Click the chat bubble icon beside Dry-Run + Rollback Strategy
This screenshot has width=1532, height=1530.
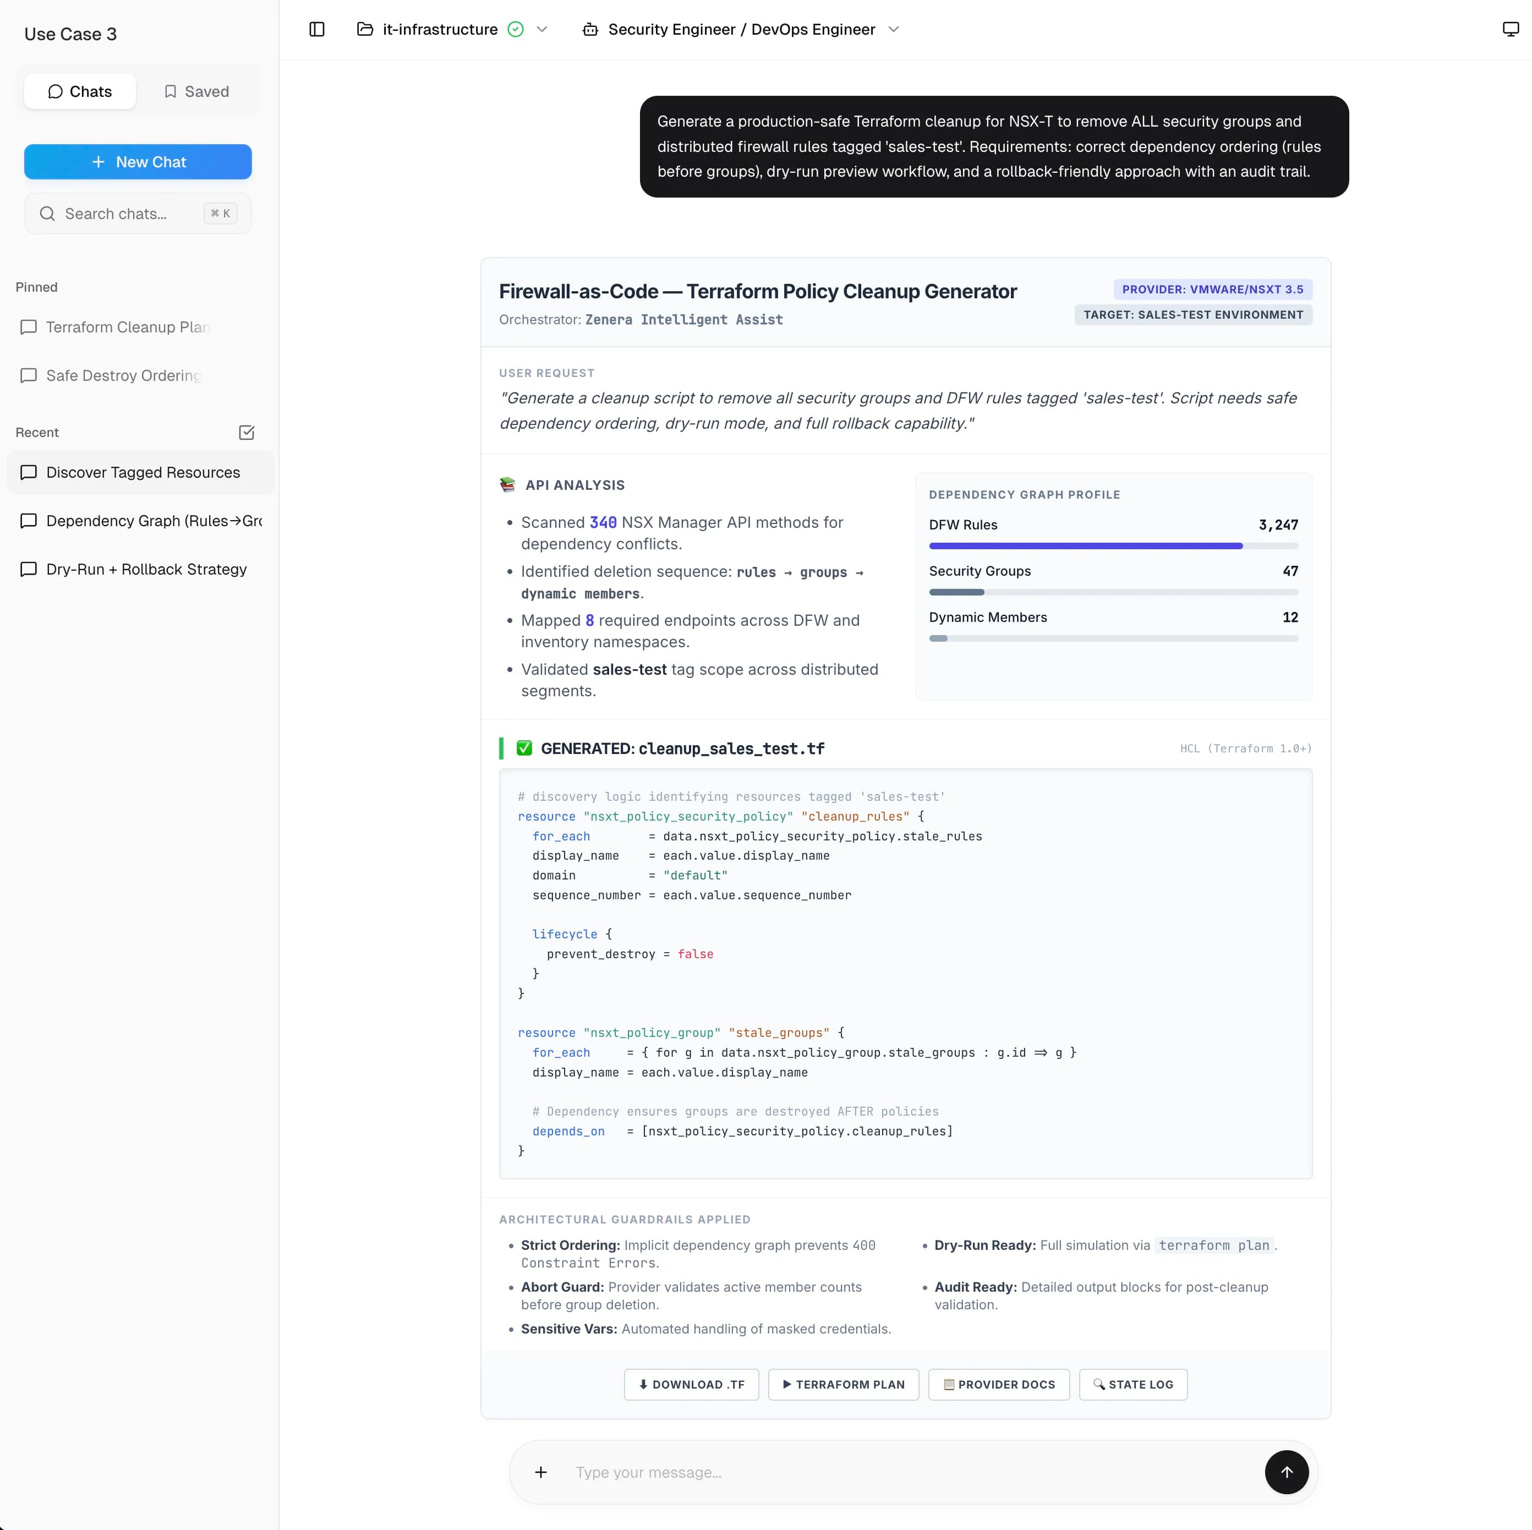[29, 570]
